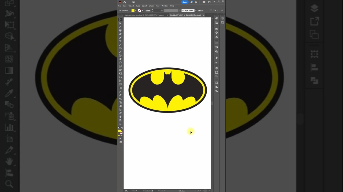Open the Effect menu
343x192 pixels.
[151, 6]
